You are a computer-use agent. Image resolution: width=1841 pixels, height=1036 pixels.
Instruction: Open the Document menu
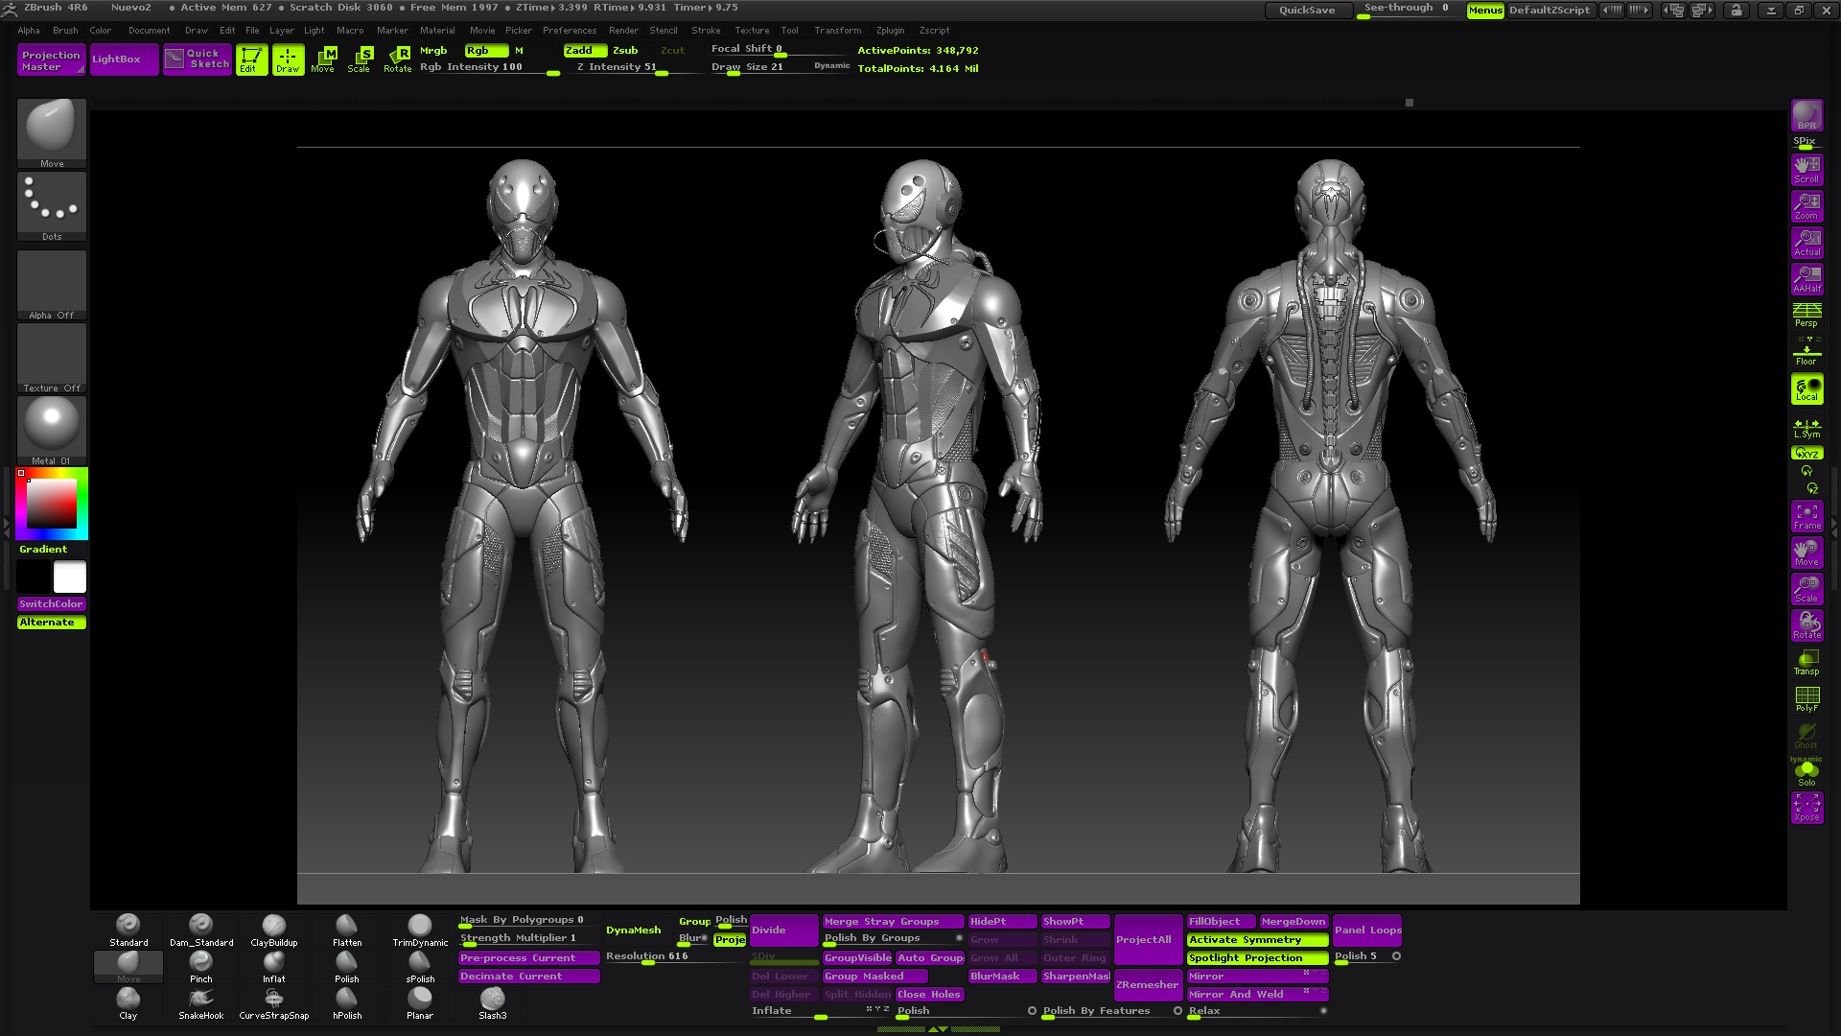(150, 31)
